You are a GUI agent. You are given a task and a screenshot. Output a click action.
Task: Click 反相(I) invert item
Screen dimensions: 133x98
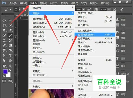point(95,60)
